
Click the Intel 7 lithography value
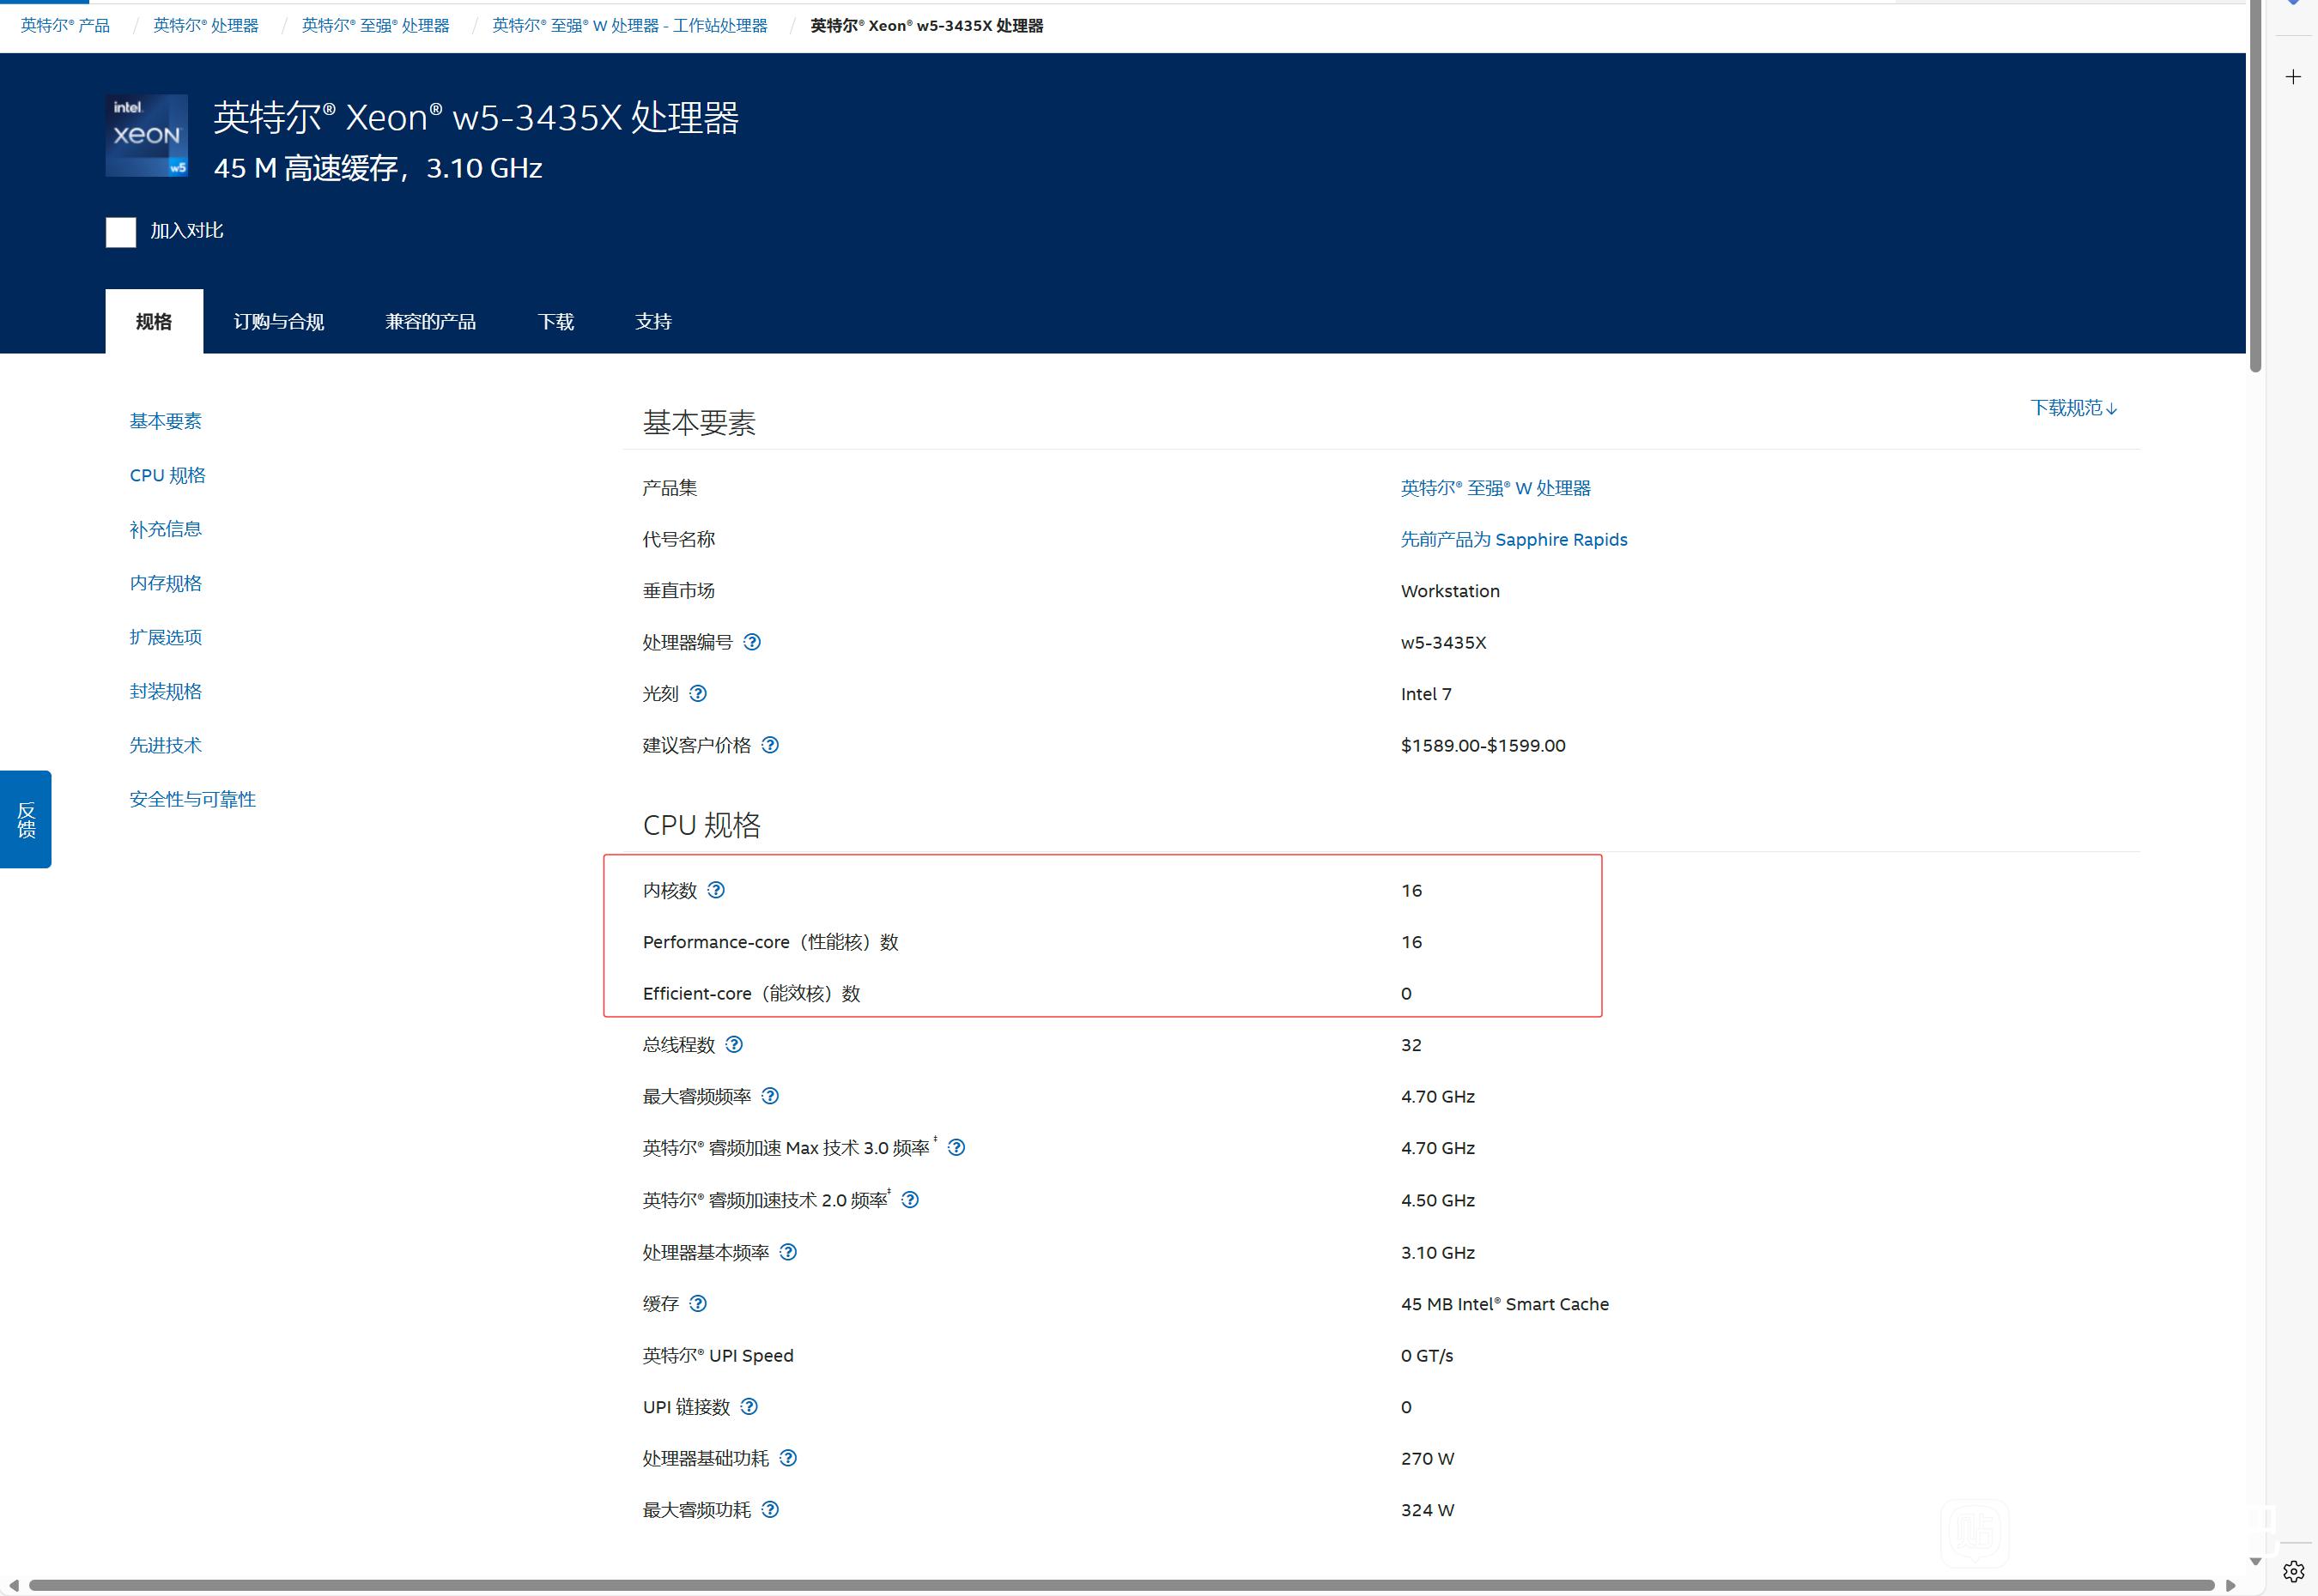[1426, 694]
